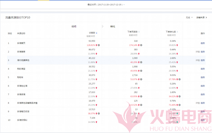Click info icon beside 45.95% in 我的淘宝 row
The width and height of the screenshot is (212, 133).
pos(141,71)
